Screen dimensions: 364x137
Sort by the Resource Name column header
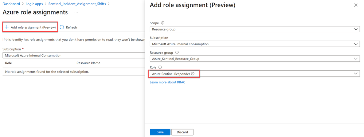coord(88,63)
